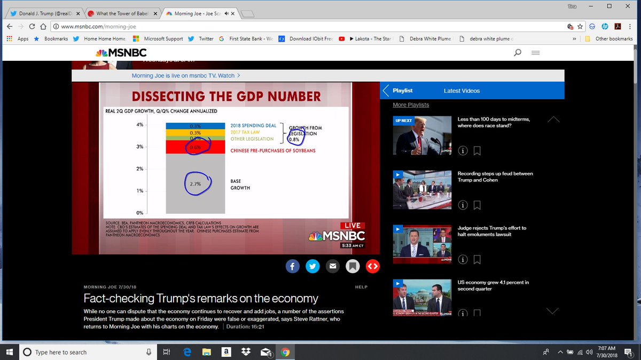
Task: Click the Cortana microphone icon
Action: [x=149, y=352]
